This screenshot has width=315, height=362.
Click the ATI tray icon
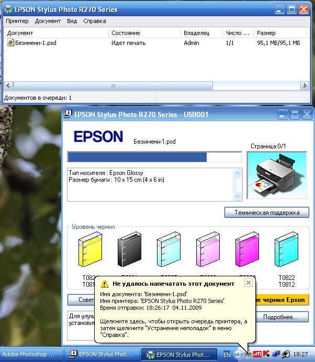pyautogui.click(x=257, y=354)
